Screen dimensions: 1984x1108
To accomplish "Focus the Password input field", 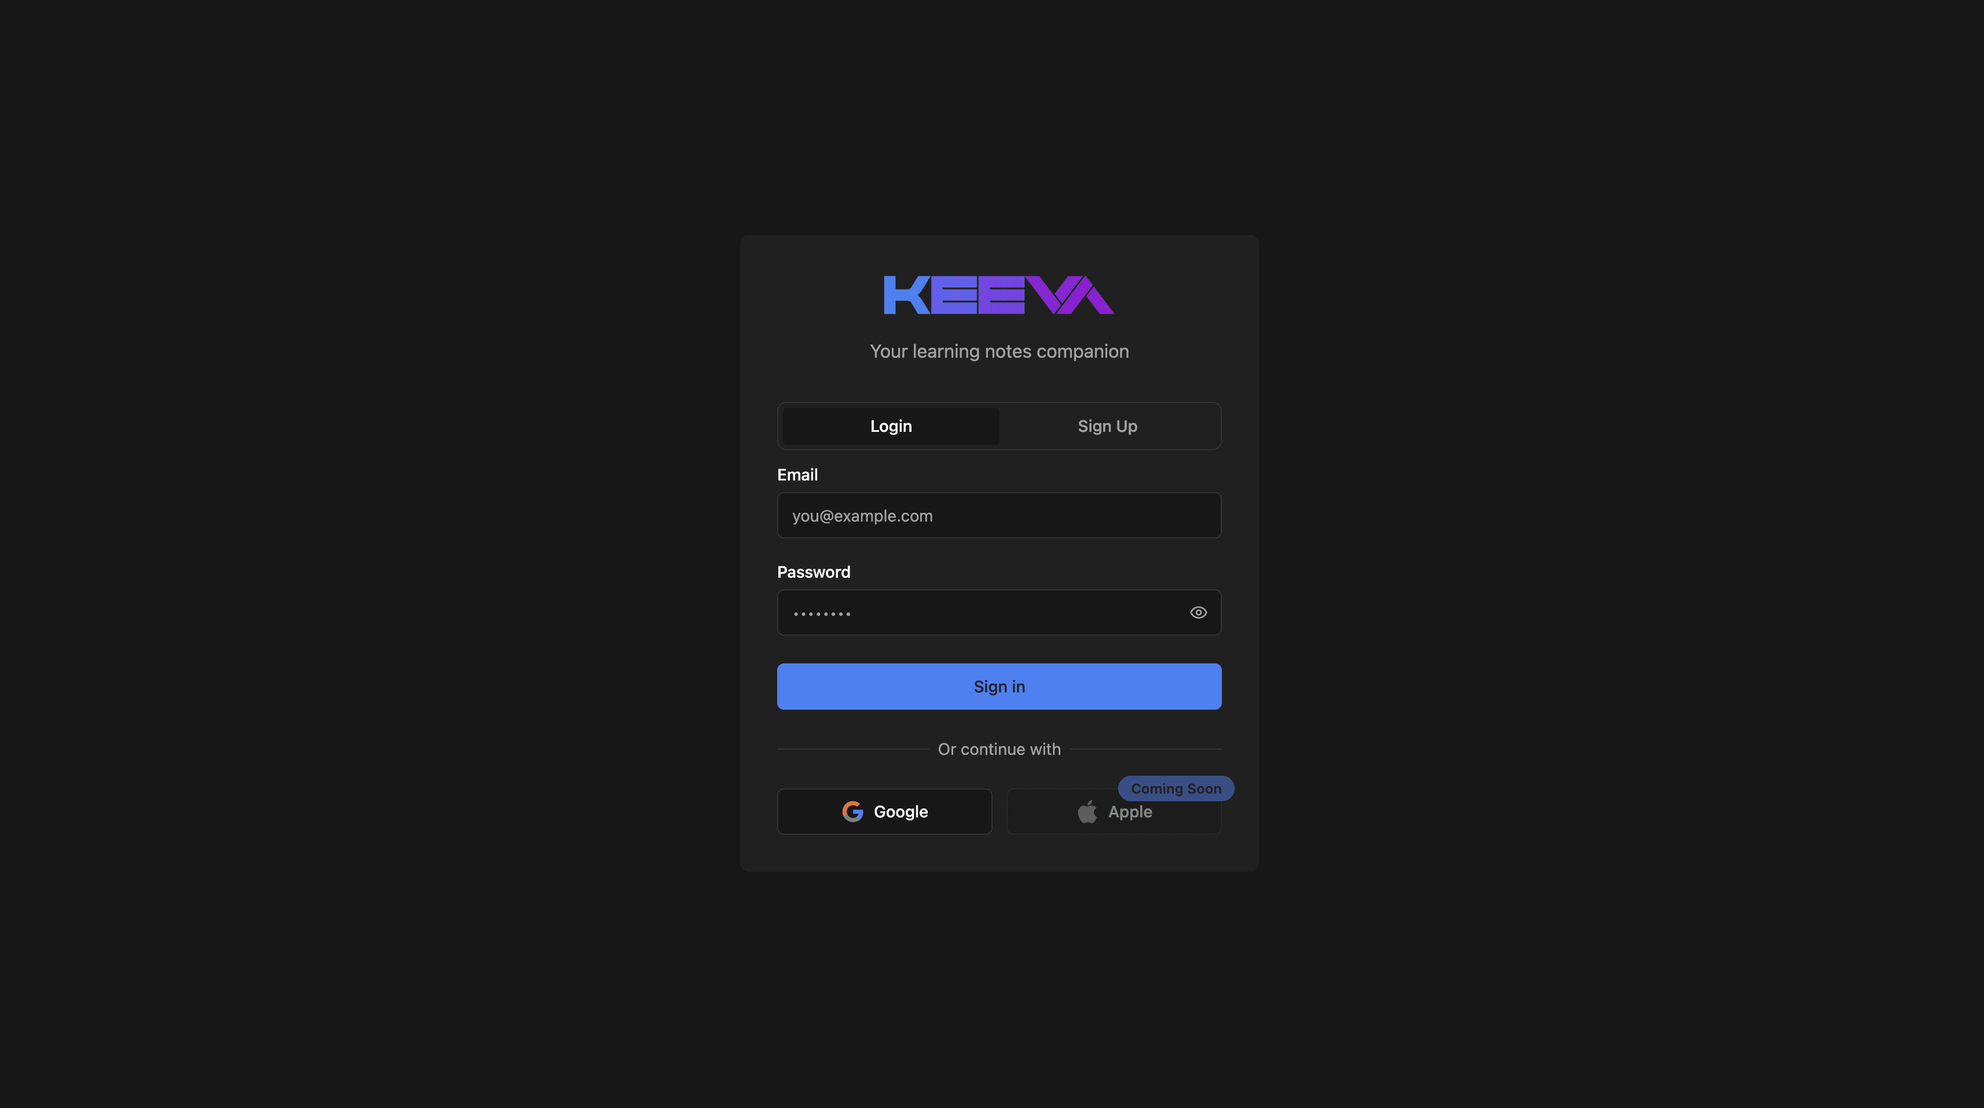I will point(999,613).
